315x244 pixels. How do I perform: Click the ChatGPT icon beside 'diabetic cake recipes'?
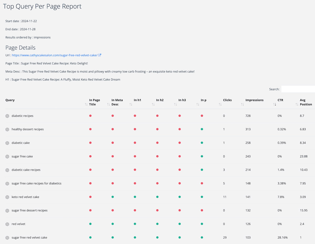(7, 170)
